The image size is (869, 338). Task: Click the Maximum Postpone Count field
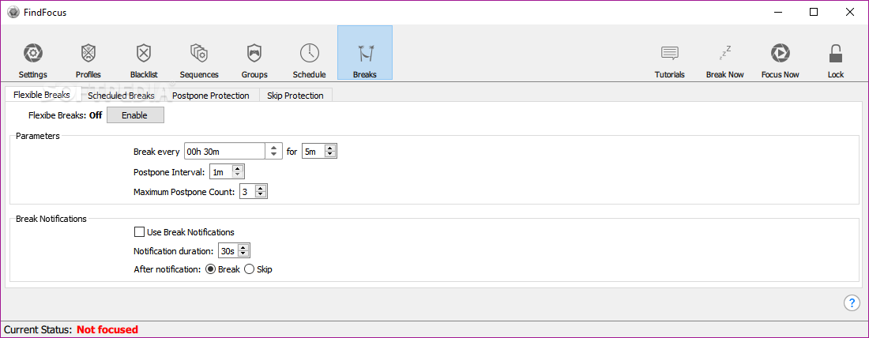(x=248, y=192)
